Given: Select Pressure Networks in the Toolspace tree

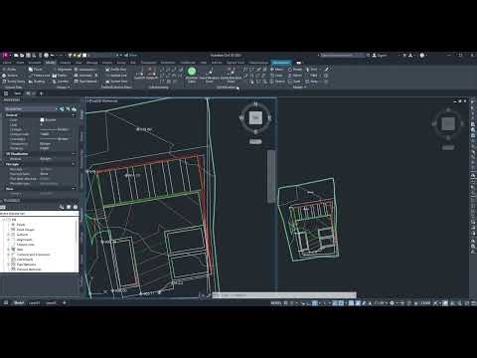Looking at the screenshot, I should point(29,269).
